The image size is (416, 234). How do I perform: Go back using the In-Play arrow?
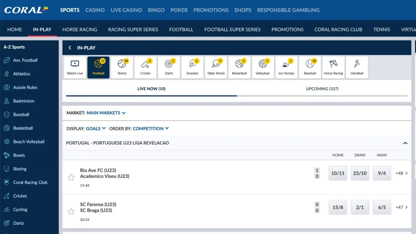point(70,48)
